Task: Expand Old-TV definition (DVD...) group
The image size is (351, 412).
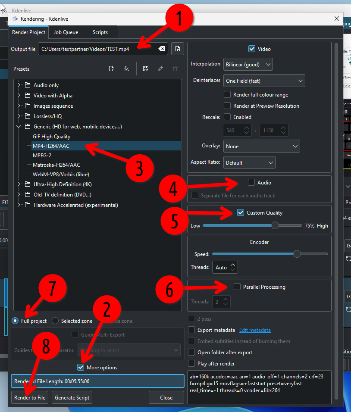Action: (x=19, y=194)
